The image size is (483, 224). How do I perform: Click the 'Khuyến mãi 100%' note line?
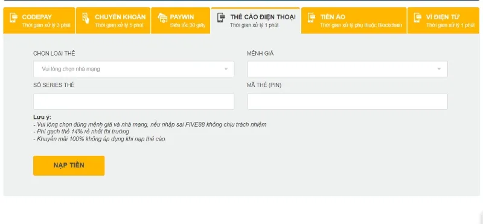point(100,139)
